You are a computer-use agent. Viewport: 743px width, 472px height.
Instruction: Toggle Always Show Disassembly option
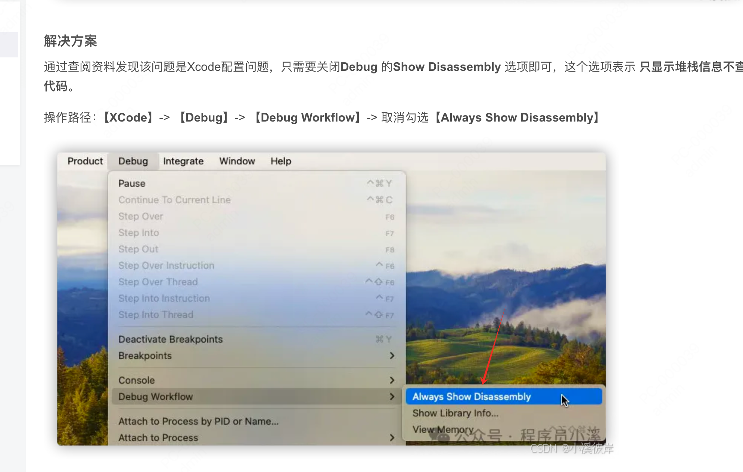(x=472, y=397)
